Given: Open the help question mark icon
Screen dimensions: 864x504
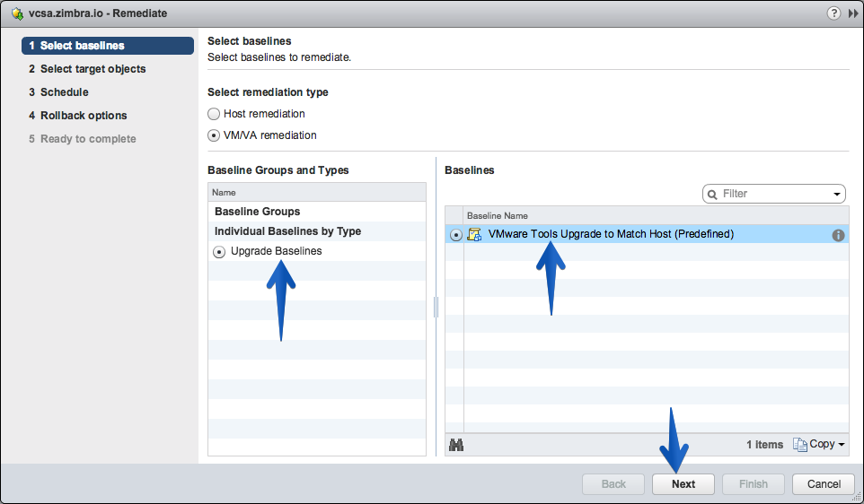Looking at the screenshot, I should (x=833, y=13).
